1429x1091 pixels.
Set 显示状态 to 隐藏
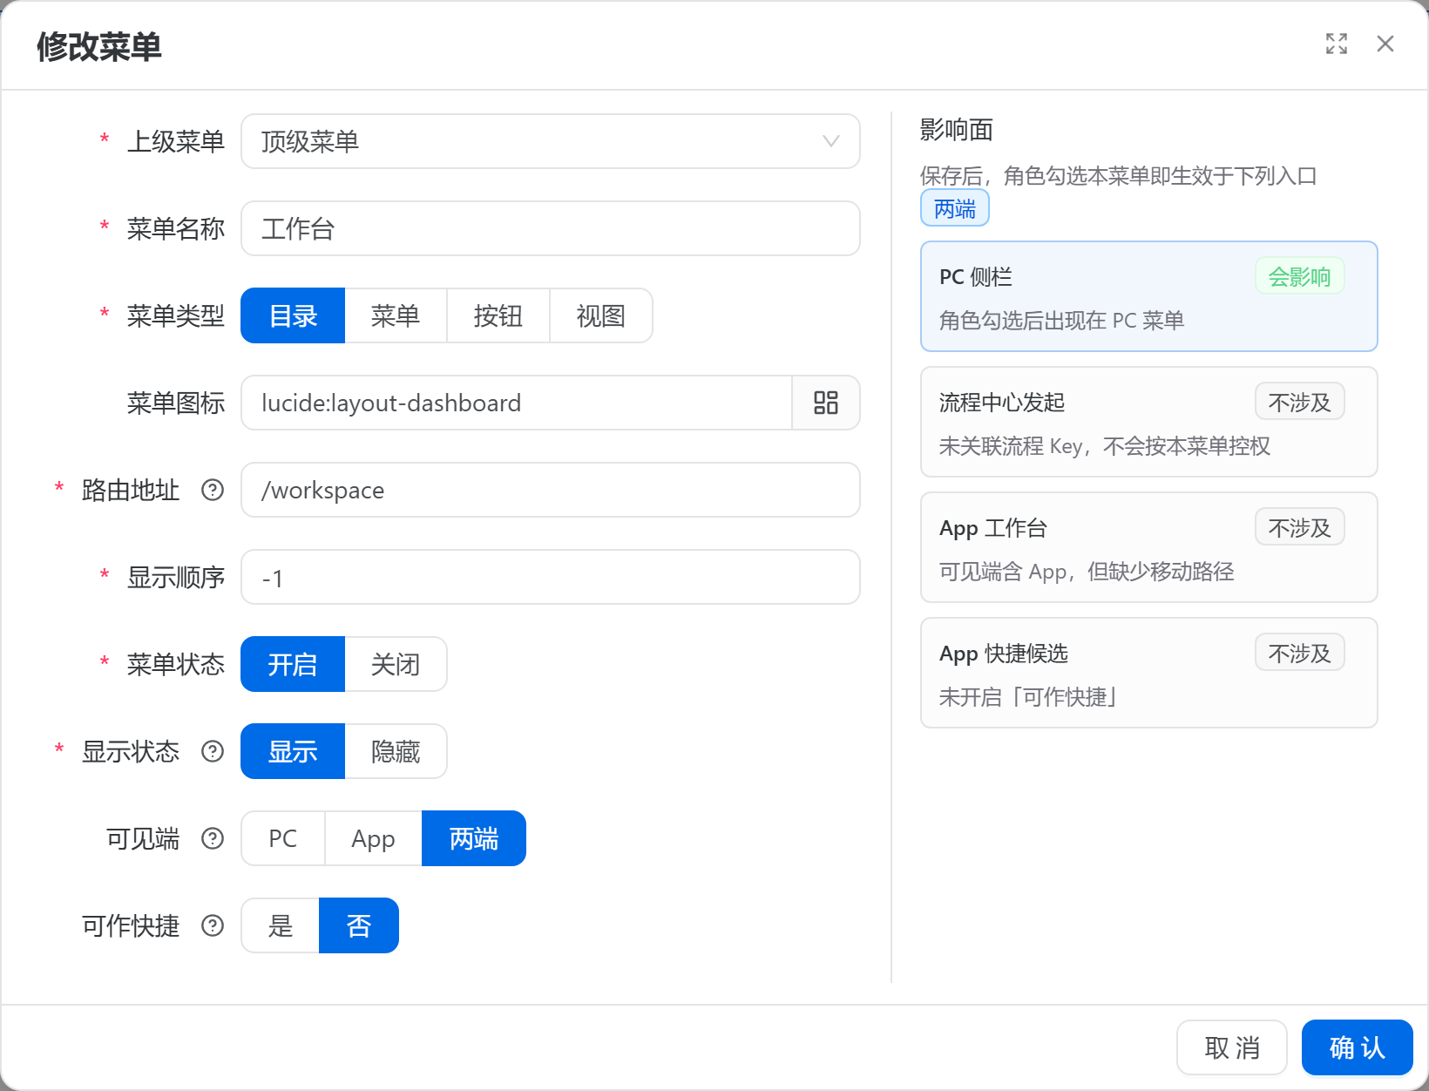coord(396,751)
